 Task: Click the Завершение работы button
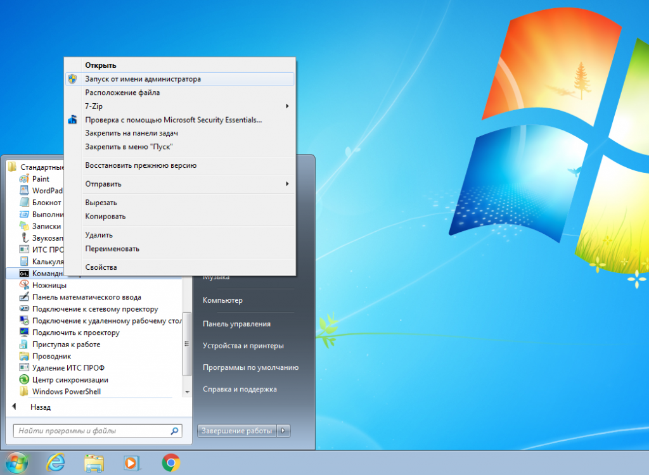[237, 431]
